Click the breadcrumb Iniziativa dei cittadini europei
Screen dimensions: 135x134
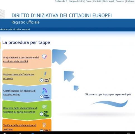point(15,29)
